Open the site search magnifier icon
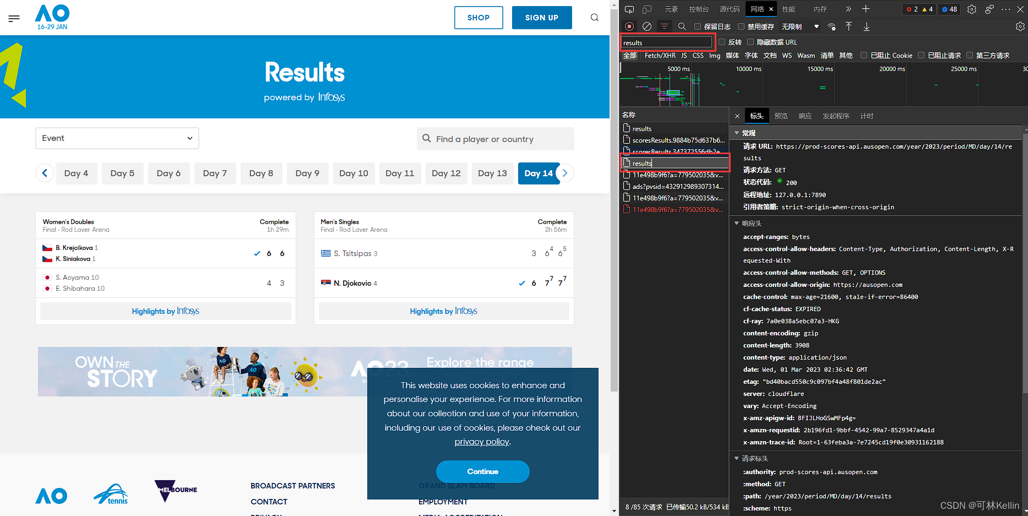This screenshot has height=516, width=1028. click(595, 18)
